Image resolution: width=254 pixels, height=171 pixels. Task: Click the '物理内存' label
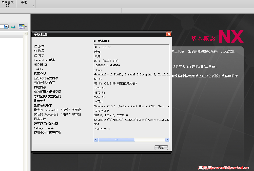[40, 87]
